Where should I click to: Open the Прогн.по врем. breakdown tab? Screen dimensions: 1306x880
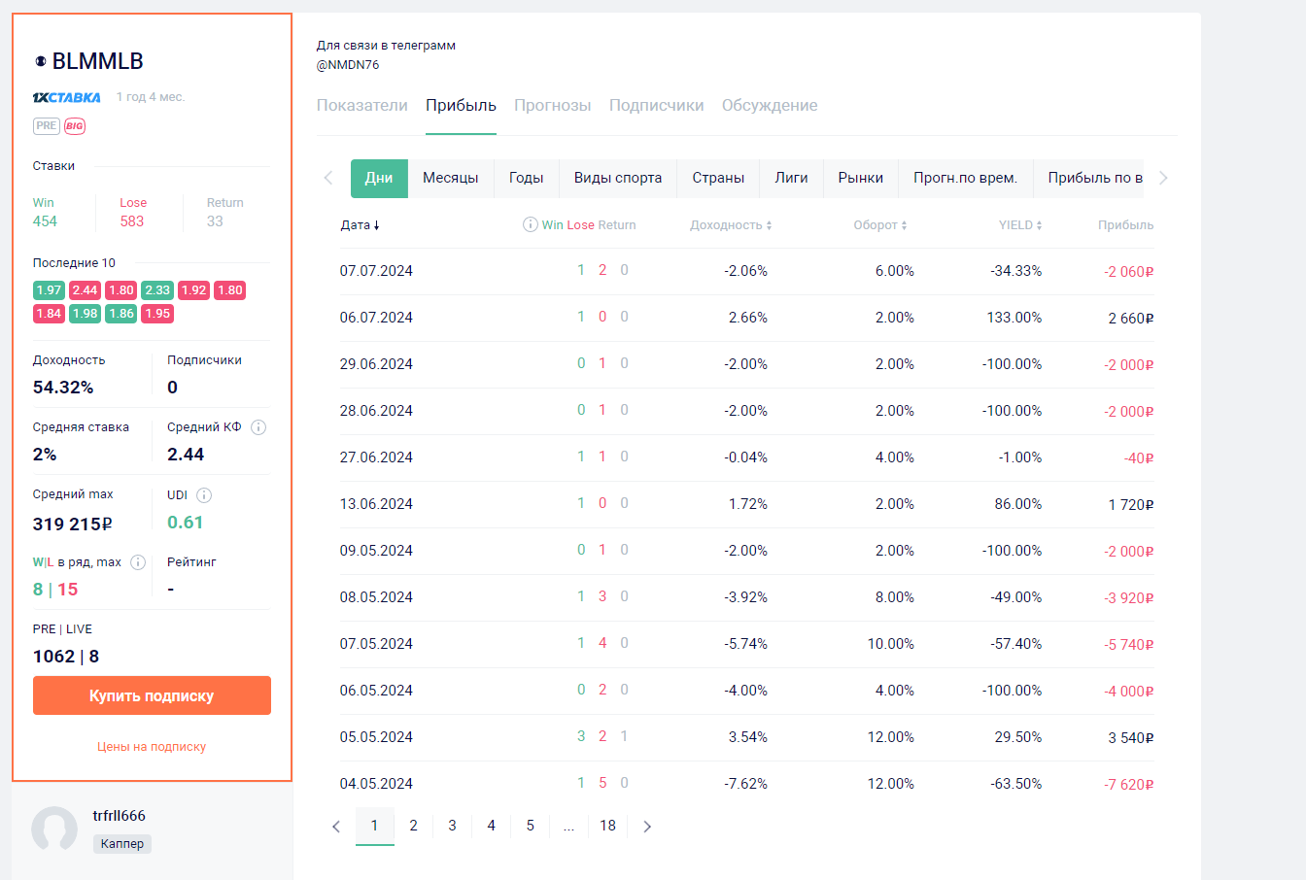pos(965,178)
